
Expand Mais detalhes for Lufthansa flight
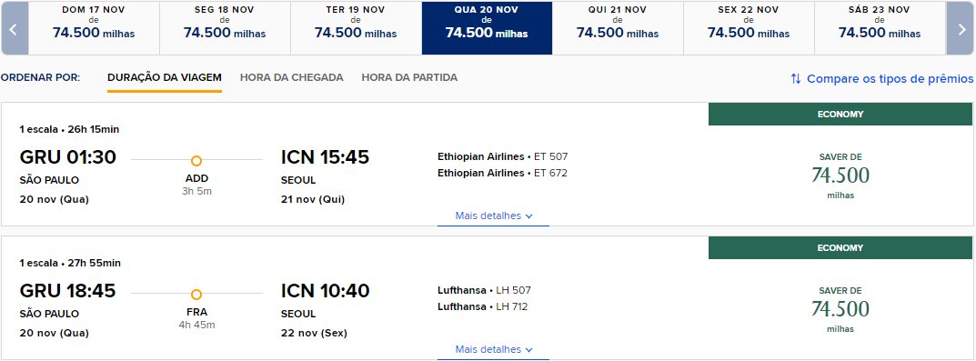494,350
